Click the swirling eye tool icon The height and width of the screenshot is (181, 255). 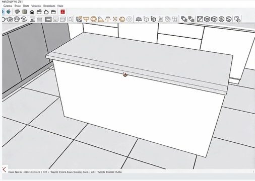click(24, 19)
